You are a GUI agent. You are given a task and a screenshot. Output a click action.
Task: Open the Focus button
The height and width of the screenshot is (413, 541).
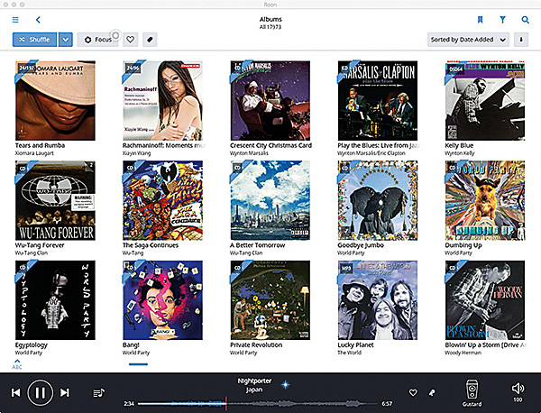pos(98,40)
